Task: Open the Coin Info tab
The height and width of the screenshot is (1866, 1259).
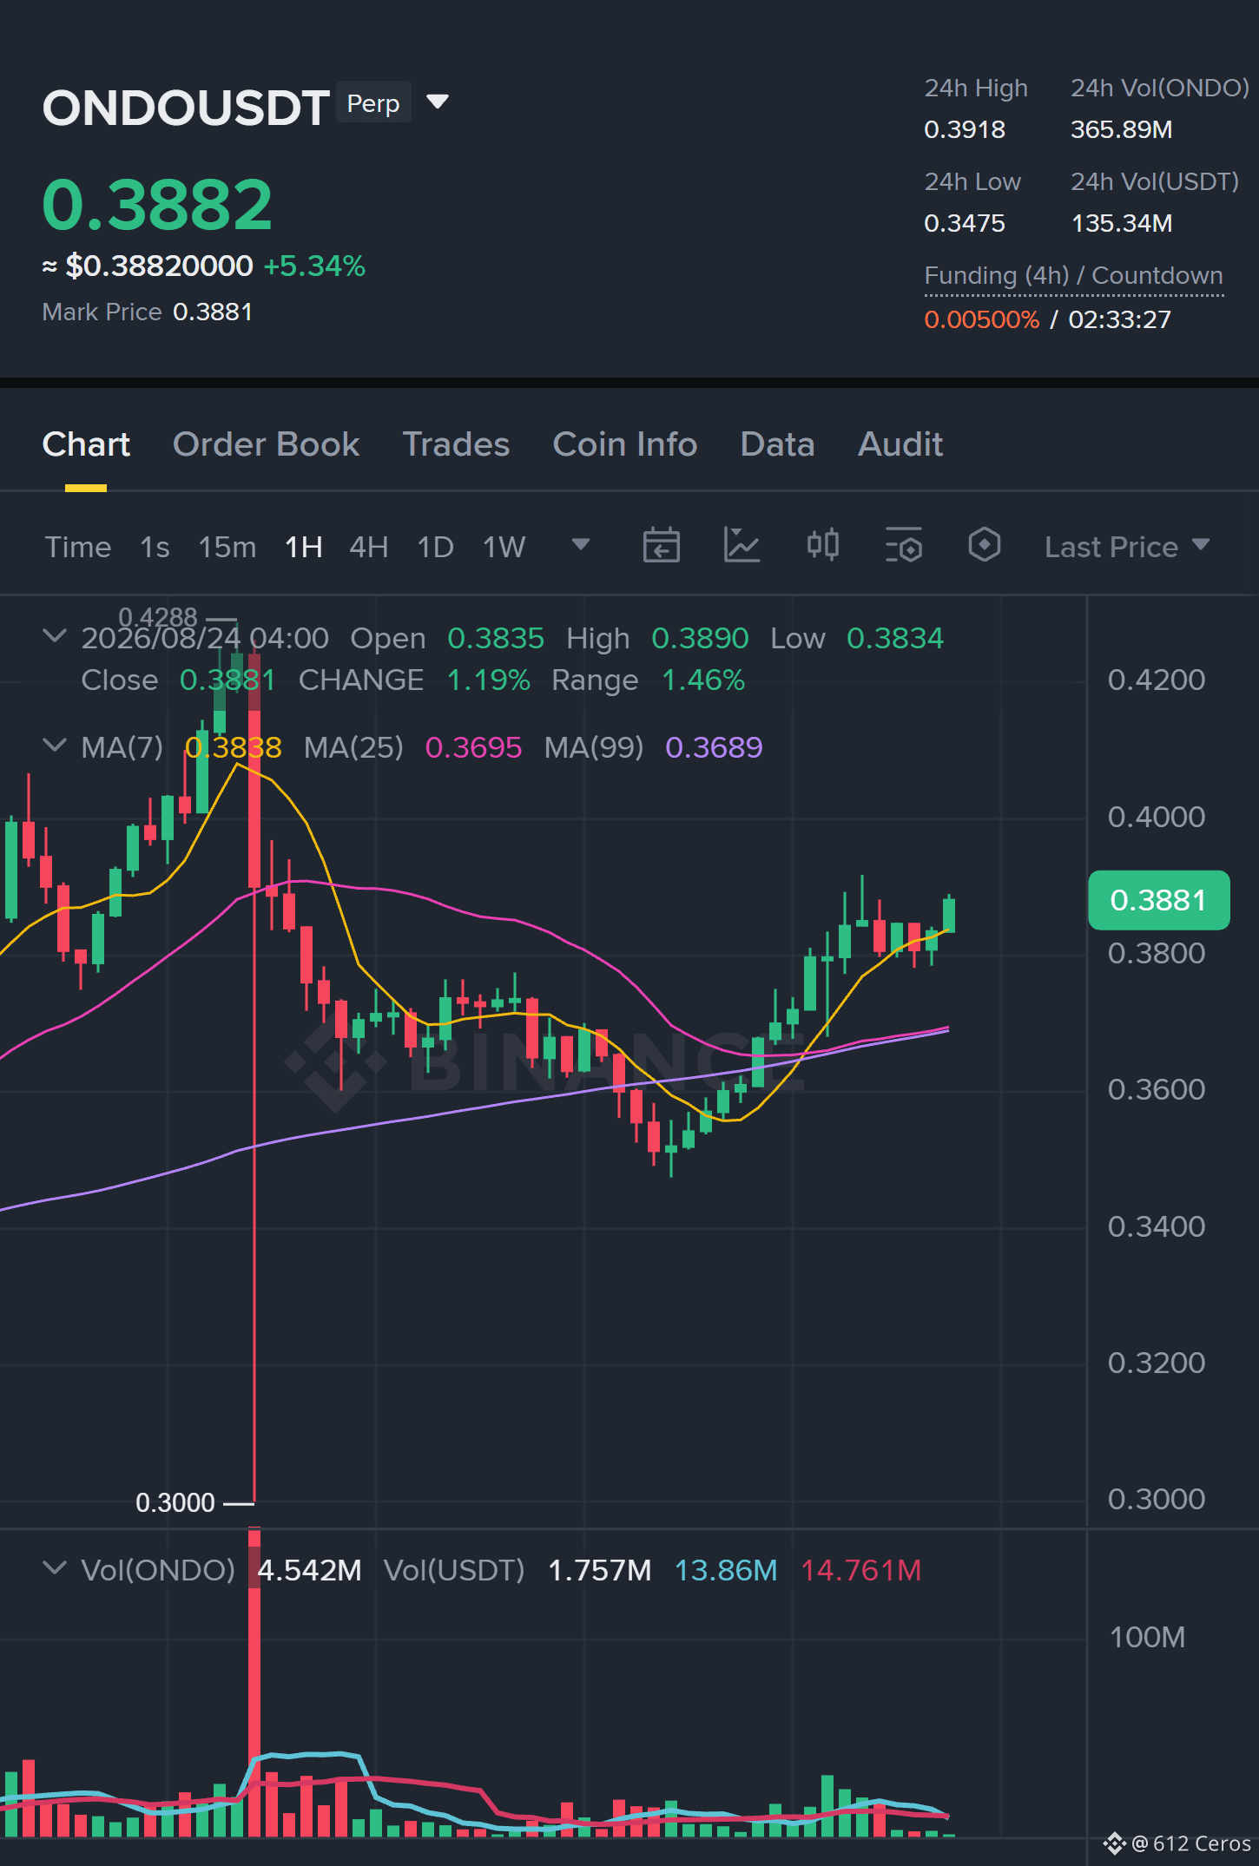Action: pos(624,444)
